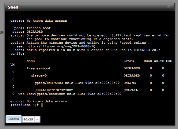
Task: Click the [root@Home ~]# shell prompt
Action: click(25, 105)
